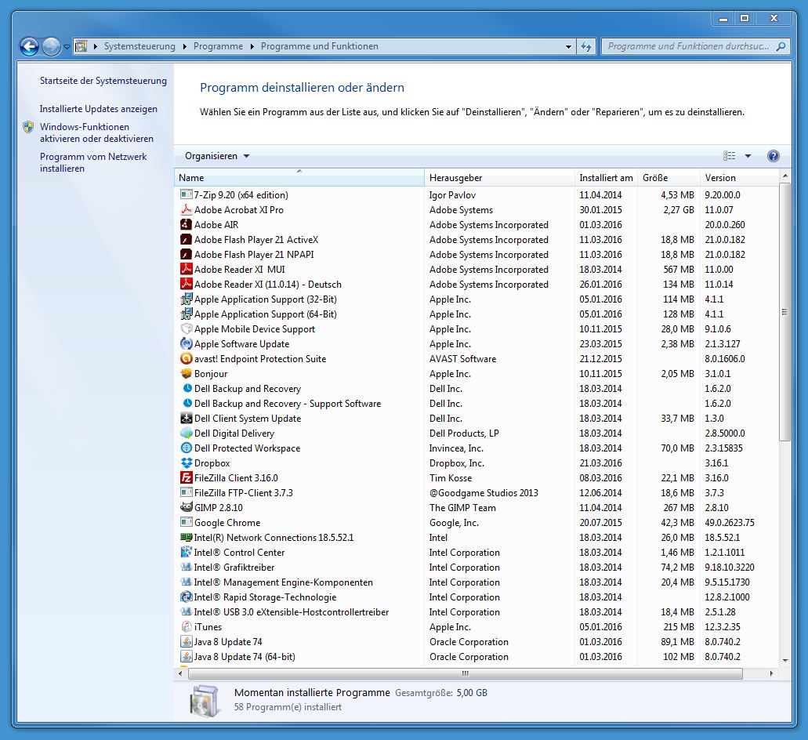The image size is (808, 740).
Task: Refresh the address bar location
Action: coord(586,46)
